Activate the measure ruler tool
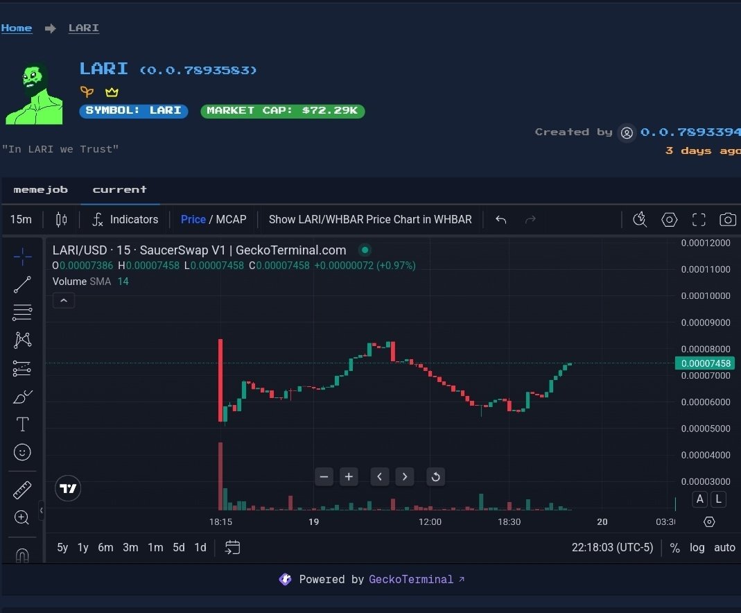741x613 pixels. point(22,489)
